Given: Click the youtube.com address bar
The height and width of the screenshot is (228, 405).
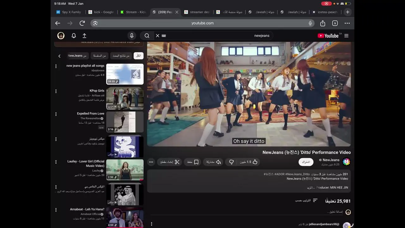Looking at the screenshot, I should 202,23.
